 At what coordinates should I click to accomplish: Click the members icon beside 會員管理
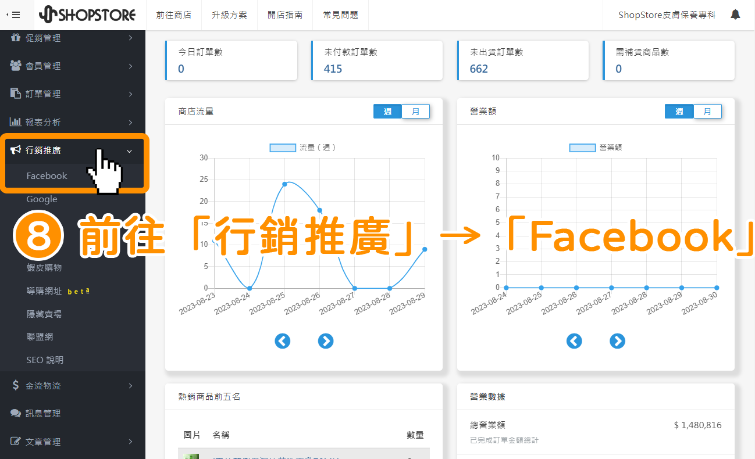pyautogui.click(x=16, y=66)
